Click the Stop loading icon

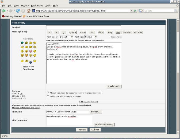coord(23,11)
